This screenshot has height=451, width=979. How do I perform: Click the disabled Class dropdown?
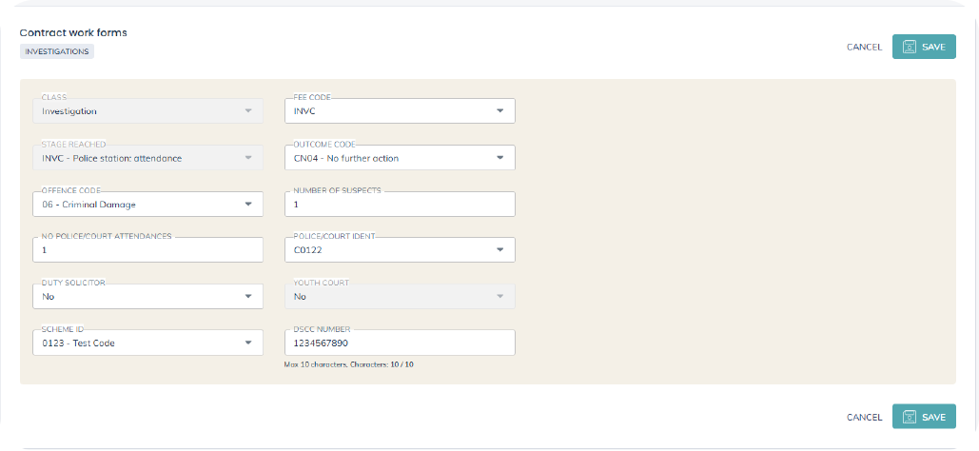click(147, 111)
